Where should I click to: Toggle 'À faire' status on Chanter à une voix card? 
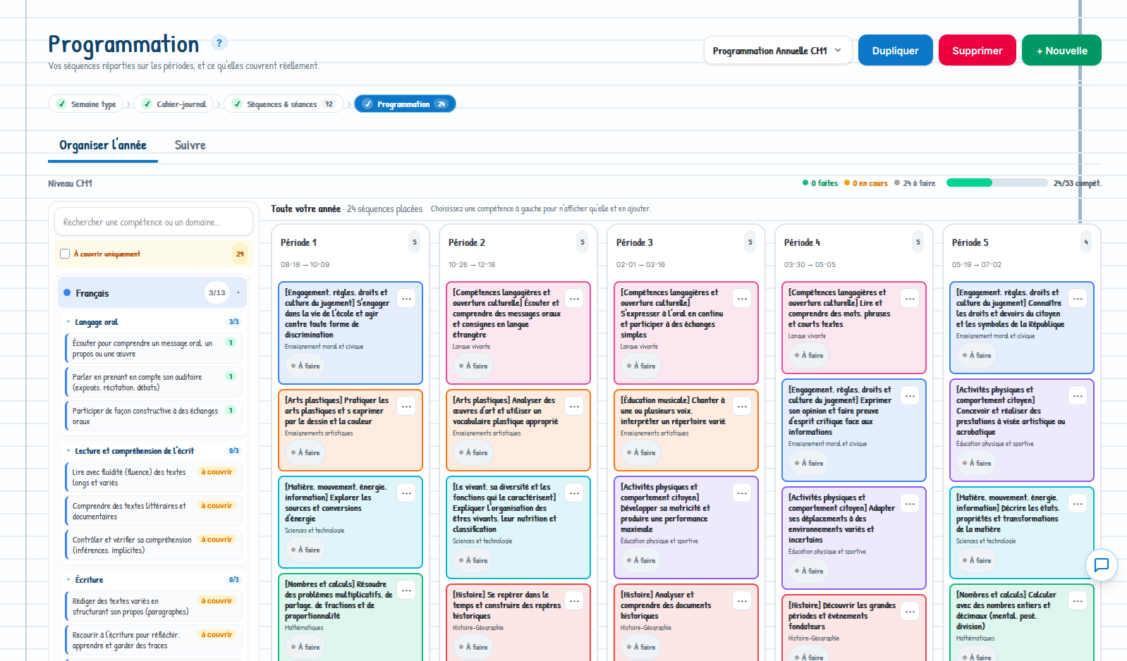641,452
